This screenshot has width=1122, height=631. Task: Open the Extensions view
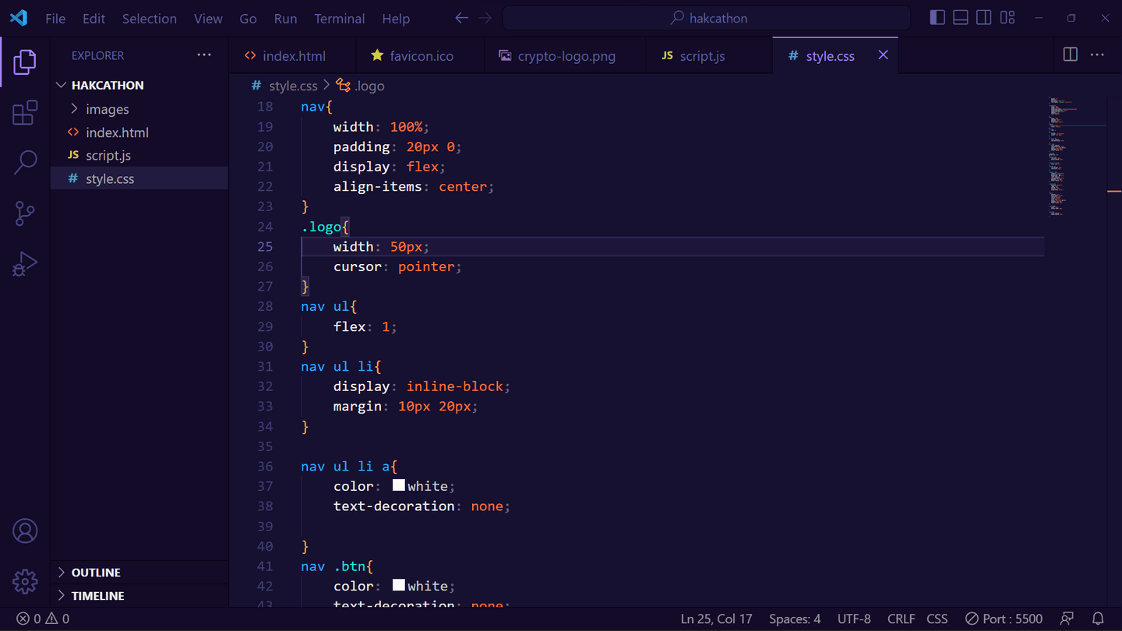[25, 113]
